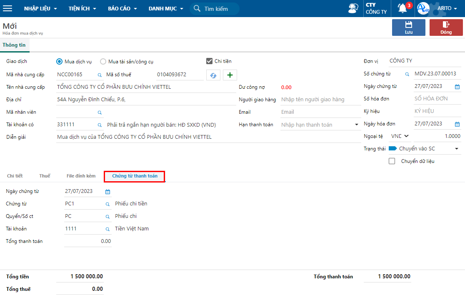Open the notifications bell
The height and width of the screenshot is (295, 465).
[402, 8]
